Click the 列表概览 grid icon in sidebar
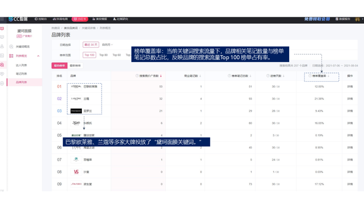Screen dimensions: 364x204 tap(11, 56)
